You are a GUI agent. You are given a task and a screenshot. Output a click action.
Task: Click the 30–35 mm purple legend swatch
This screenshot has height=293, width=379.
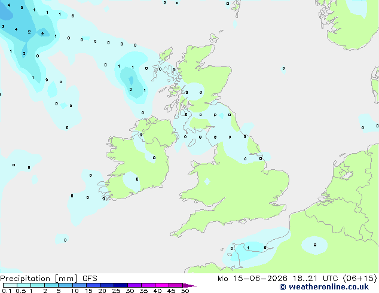[134, 285]
